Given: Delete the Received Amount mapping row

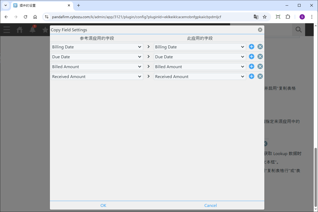Looking at the screenshot, I should (260, 76).
